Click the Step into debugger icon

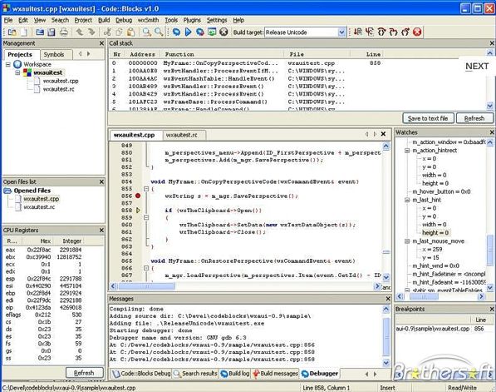point(393,32)
